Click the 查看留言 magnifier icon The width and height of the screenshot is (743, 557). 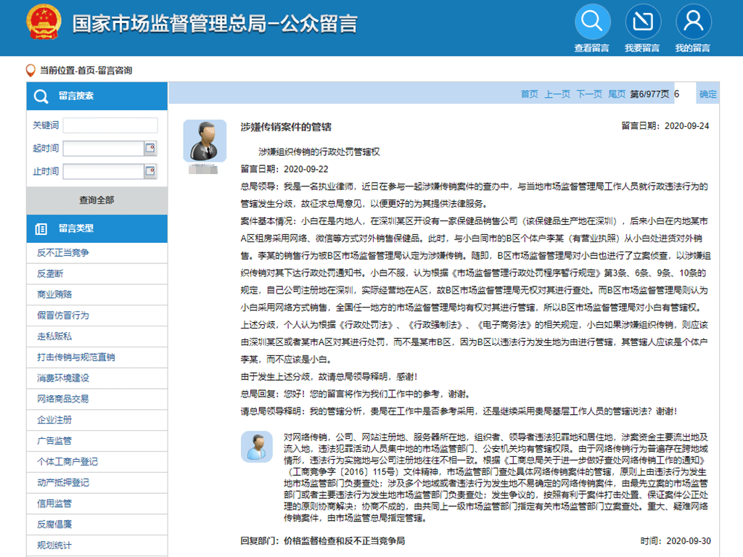pyautogui.click(x=592, y=22)
